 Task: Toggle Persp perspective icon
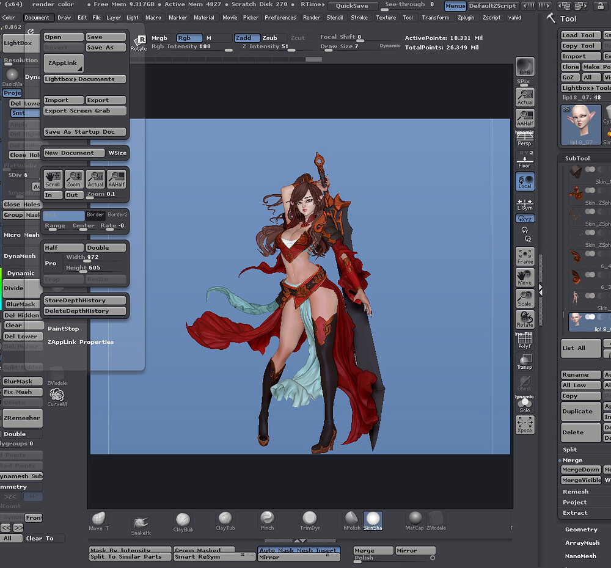click(525, 139)
